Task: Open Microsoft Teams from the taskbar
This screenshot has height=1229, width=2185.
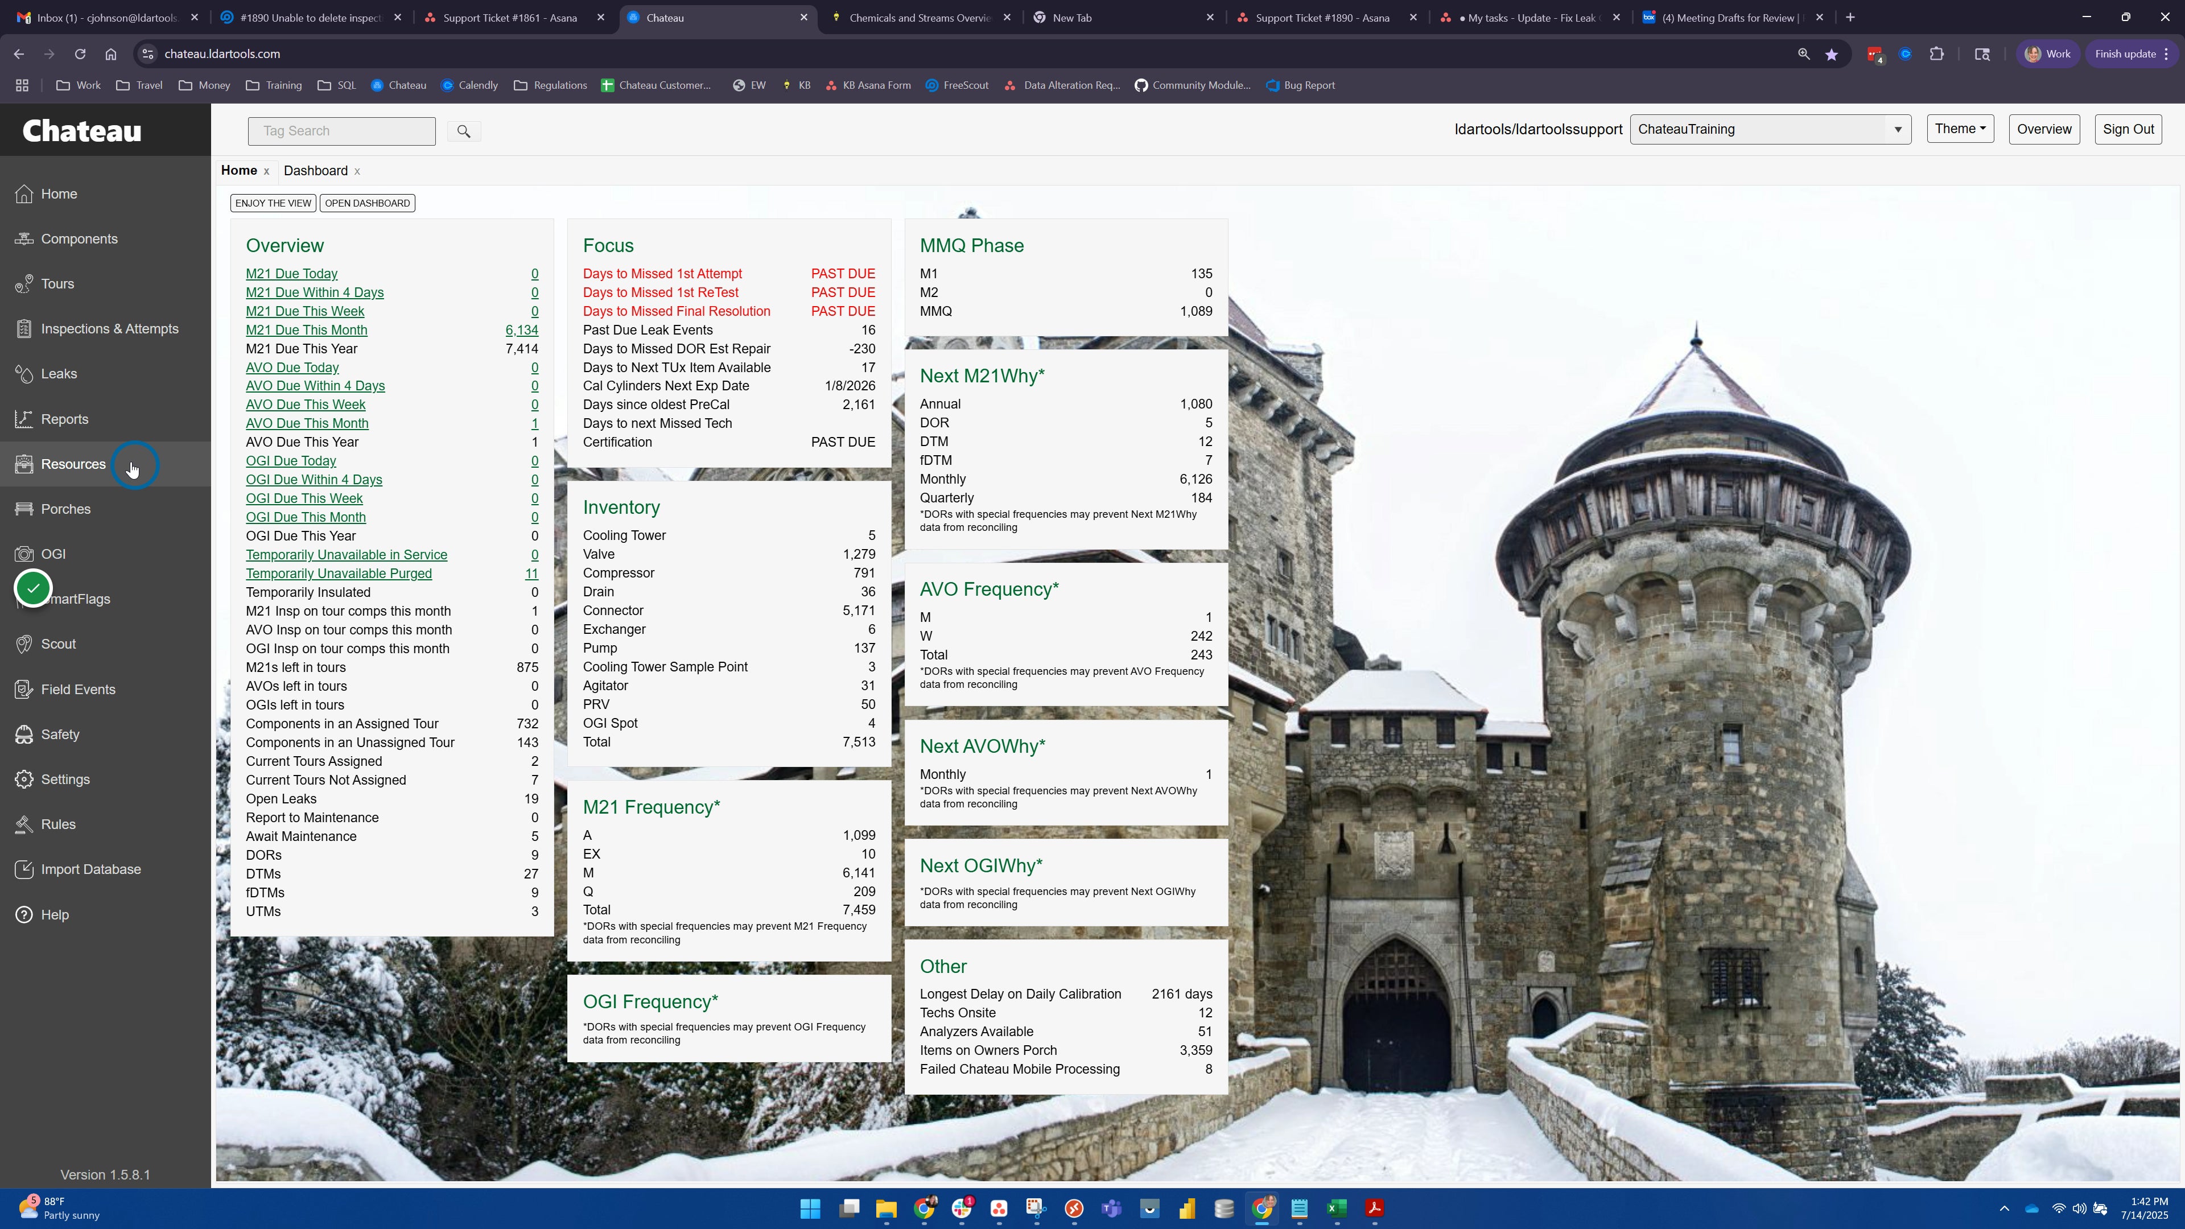Action: pyautogui.click(x=1111, y=1209)
